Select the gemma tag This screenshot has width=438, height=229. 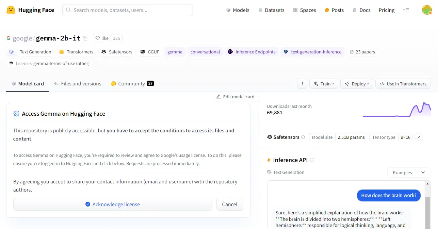tap(175, 52)
